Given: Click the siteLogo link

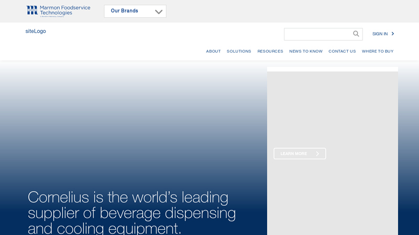Looking at the screenshot, I should point(36,31).
